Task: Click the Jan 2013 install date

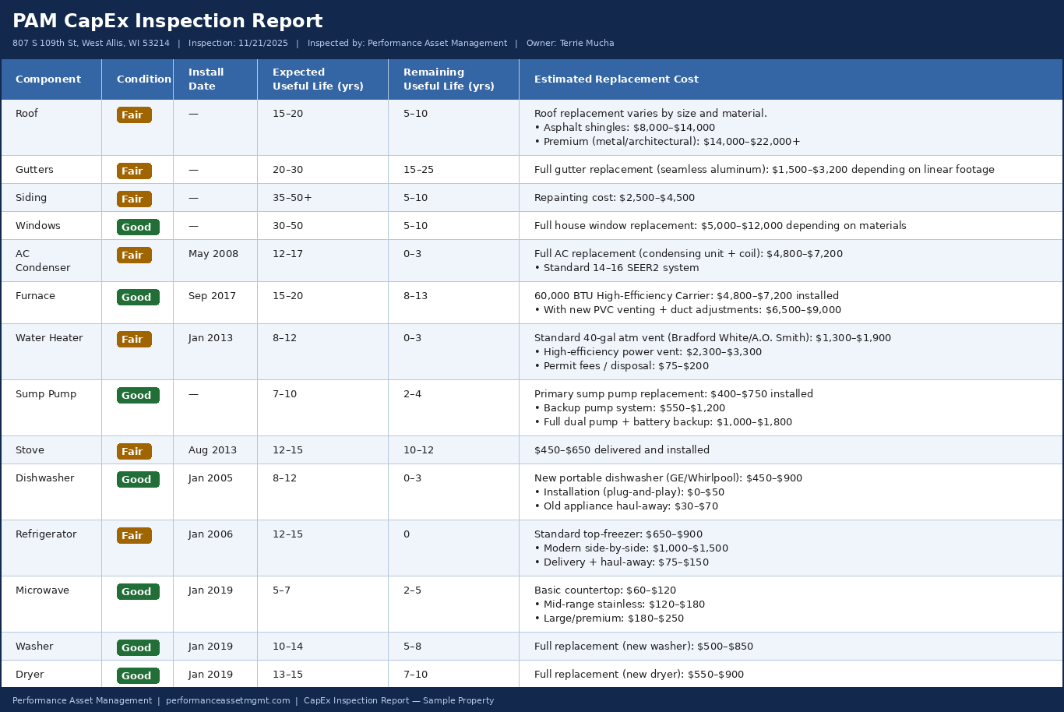Action: (x=210, y=338)
